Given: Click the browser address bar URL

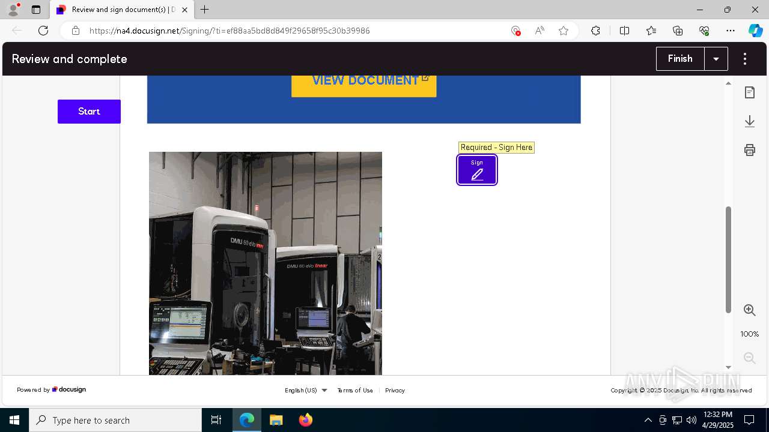Looking at the screenshot, I should click(x=229, y=31).
